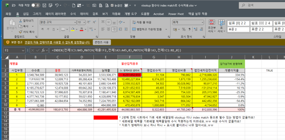
Task: Click inside the formula bar INDEX formula
Action: click(x=116, y=51)
